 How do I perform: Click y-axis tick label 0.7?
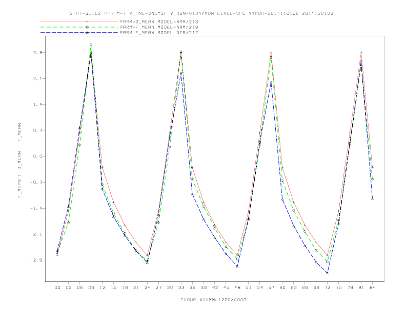click(37, 130)
